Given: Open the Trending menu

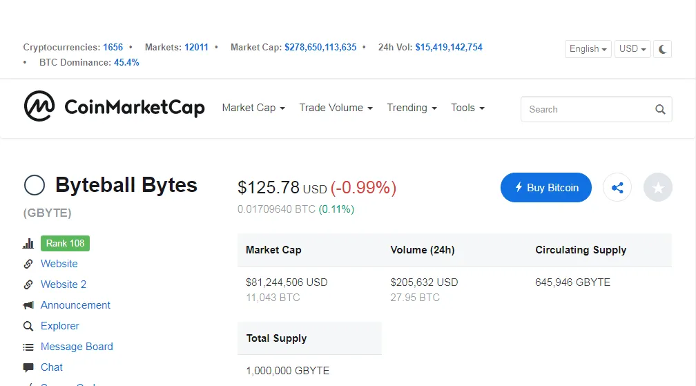Looking at the screenshot, I should (x=412, y=108).
